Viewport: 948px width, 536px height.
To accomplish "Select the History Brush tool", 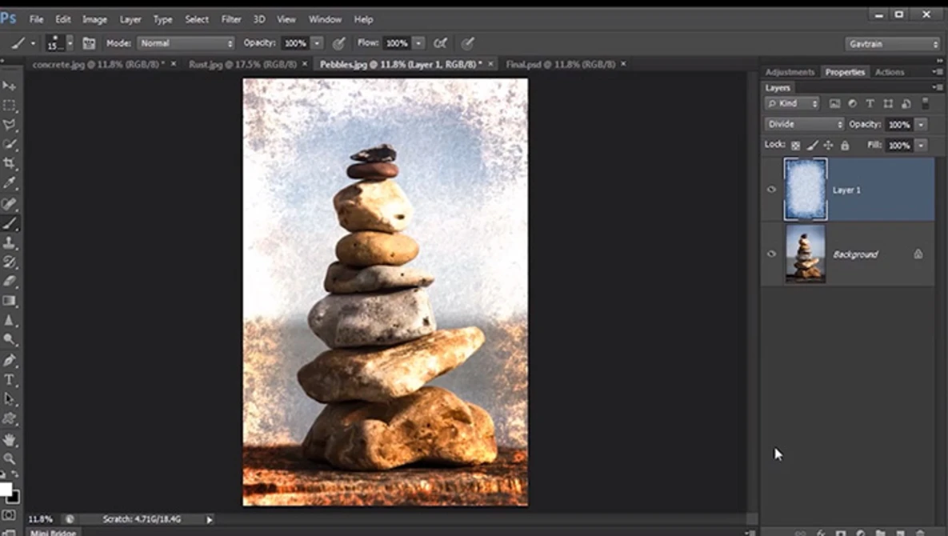I will (x=9, y=262).
